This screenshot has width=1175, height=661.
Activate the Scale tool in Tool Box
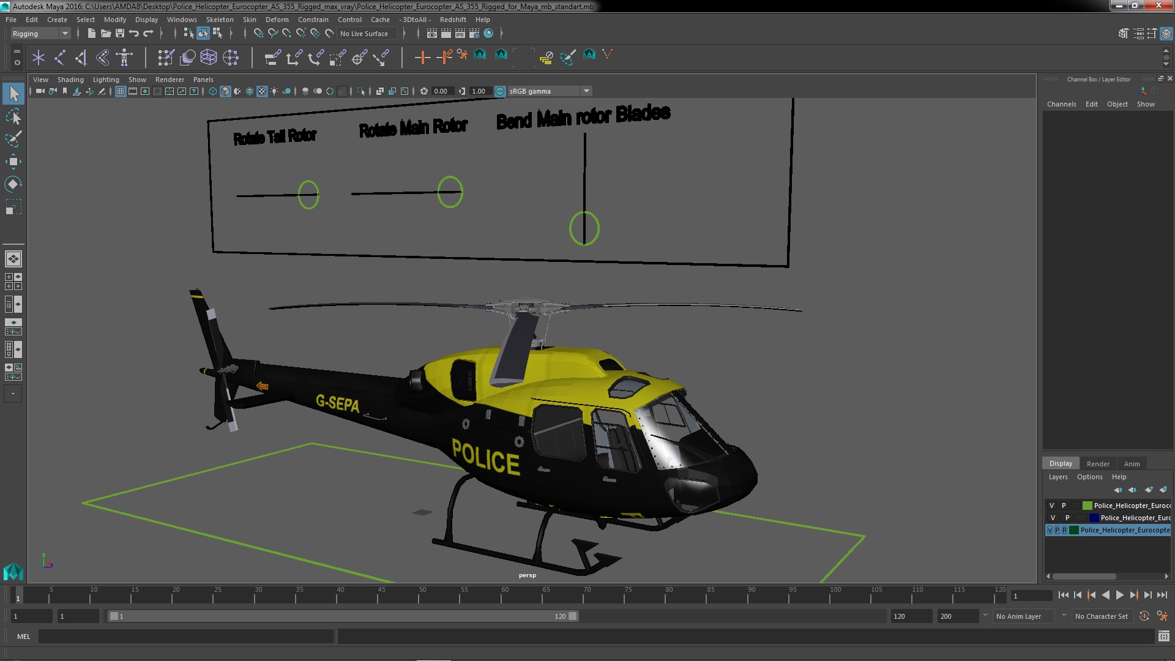coord(13,207)
